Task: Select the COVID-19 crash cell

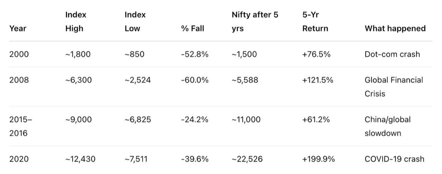Action: (x=394, y=159)
